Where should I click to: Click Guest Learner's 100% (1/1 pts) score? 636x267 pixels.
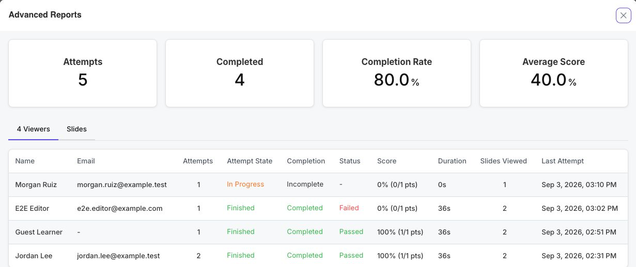point(400,232)
